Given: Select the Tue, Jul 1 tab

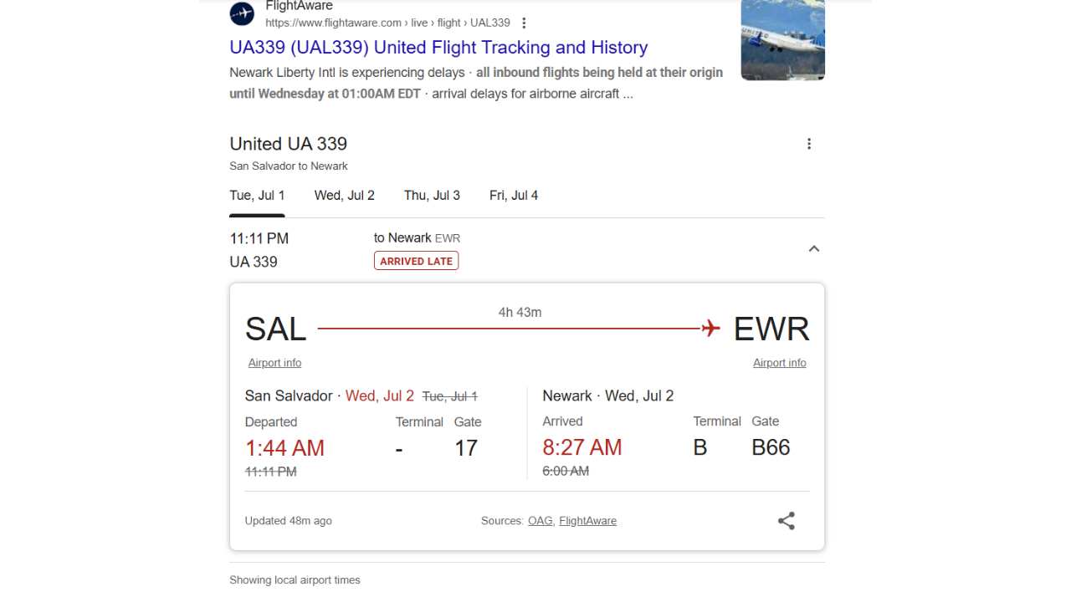Looking at the screenshot, I should [257, 196].
